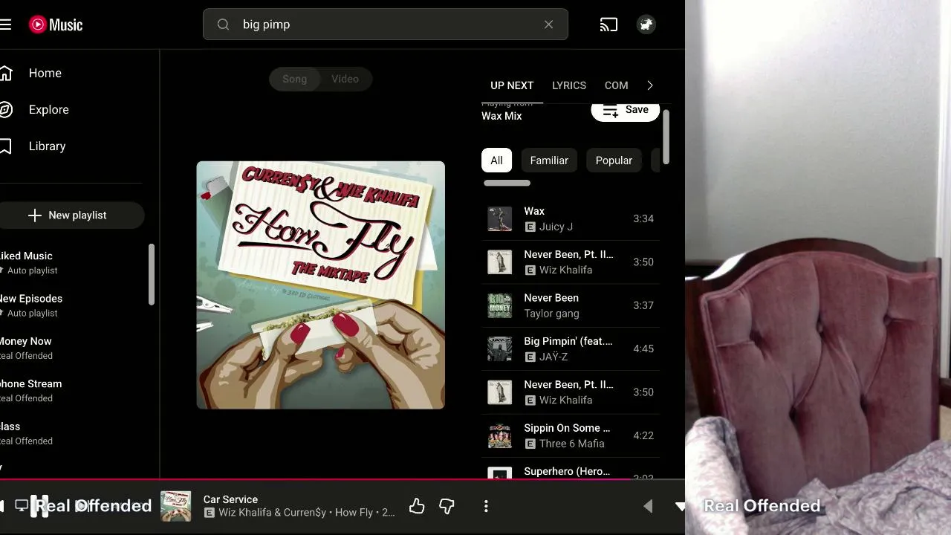This screenshot has height=535, width=951.
Task: Filter queue by Popular chip
Action: (x=614, y=160)
